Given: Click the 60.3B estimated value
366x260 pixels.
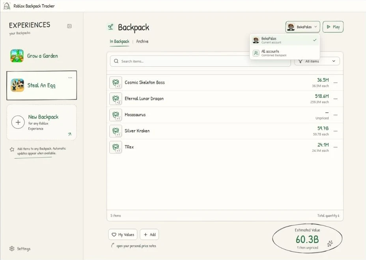Looking at the screenshot, I should 307,240.
